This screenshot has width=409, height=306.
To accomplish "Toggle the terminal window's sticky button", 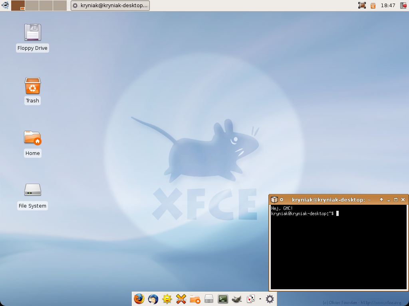I will click(282, 200).
